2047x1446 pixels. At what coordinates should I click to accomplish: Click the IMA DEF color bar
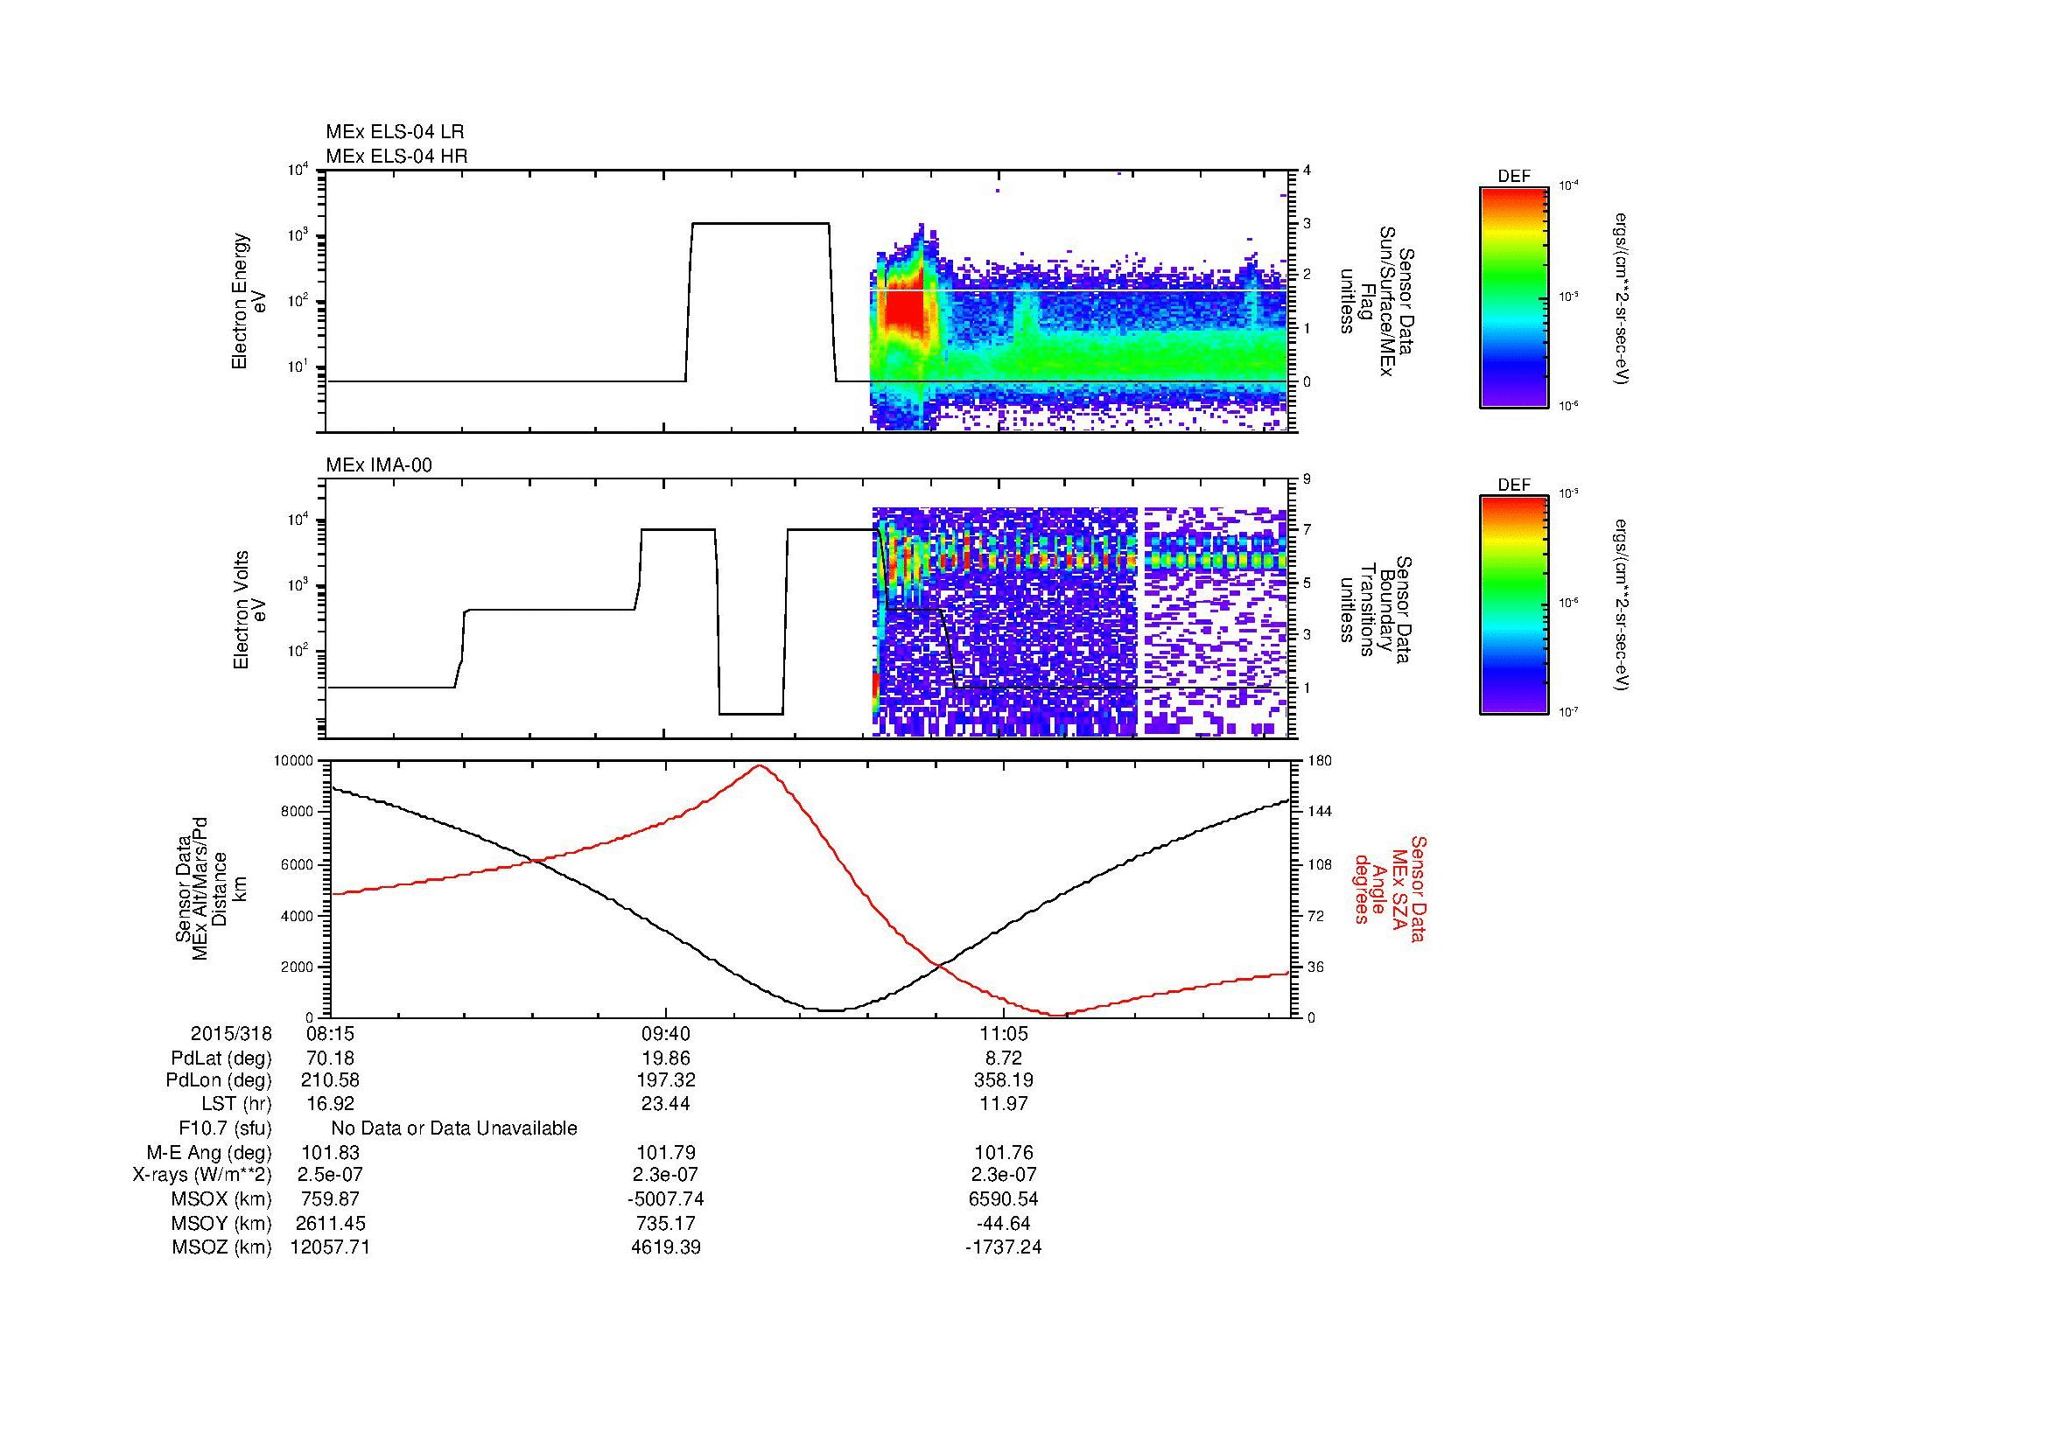click(x=1513, y=605)
